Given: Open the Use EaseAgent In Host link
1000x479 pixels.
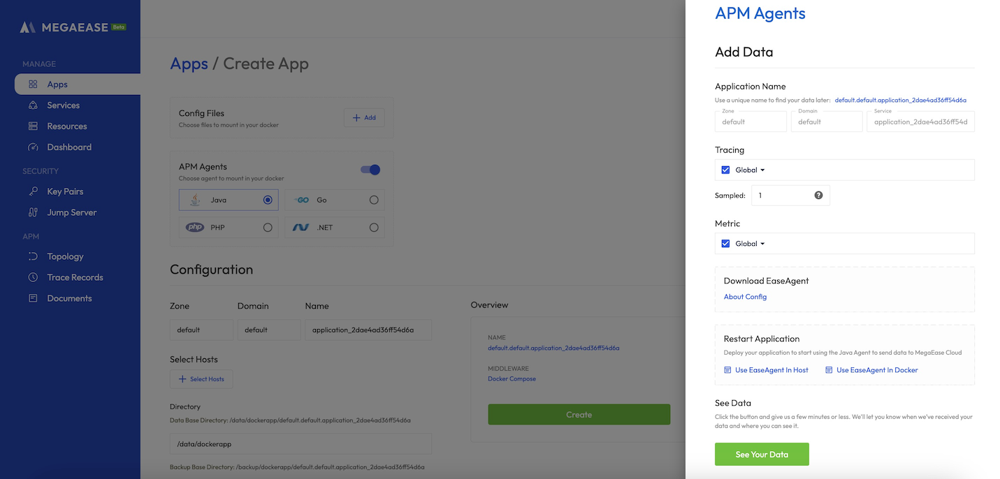Looking at the screenshot, I should point(766,370).
